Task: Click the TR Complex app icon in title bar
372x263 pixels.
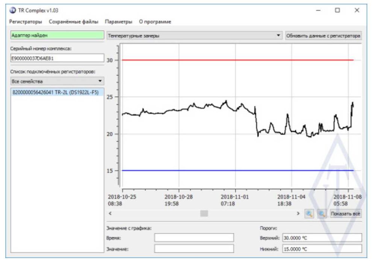Action: click(12, 11)
